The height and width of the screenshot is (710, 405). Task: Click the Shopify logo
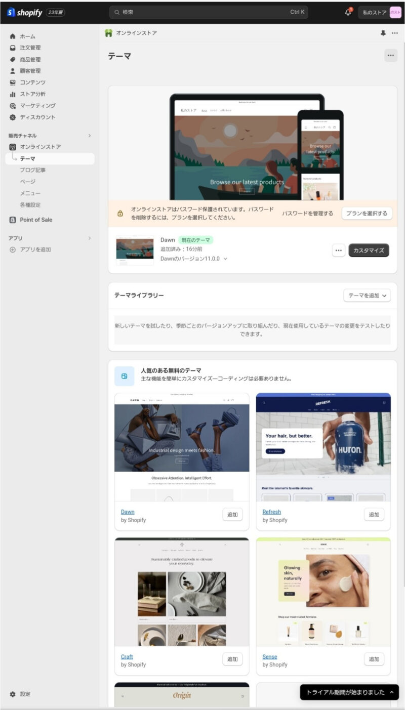(24, 13)
